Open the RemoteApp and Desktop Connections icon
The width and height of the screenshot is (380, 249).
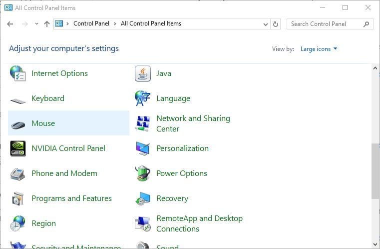(x=143, y=223)
